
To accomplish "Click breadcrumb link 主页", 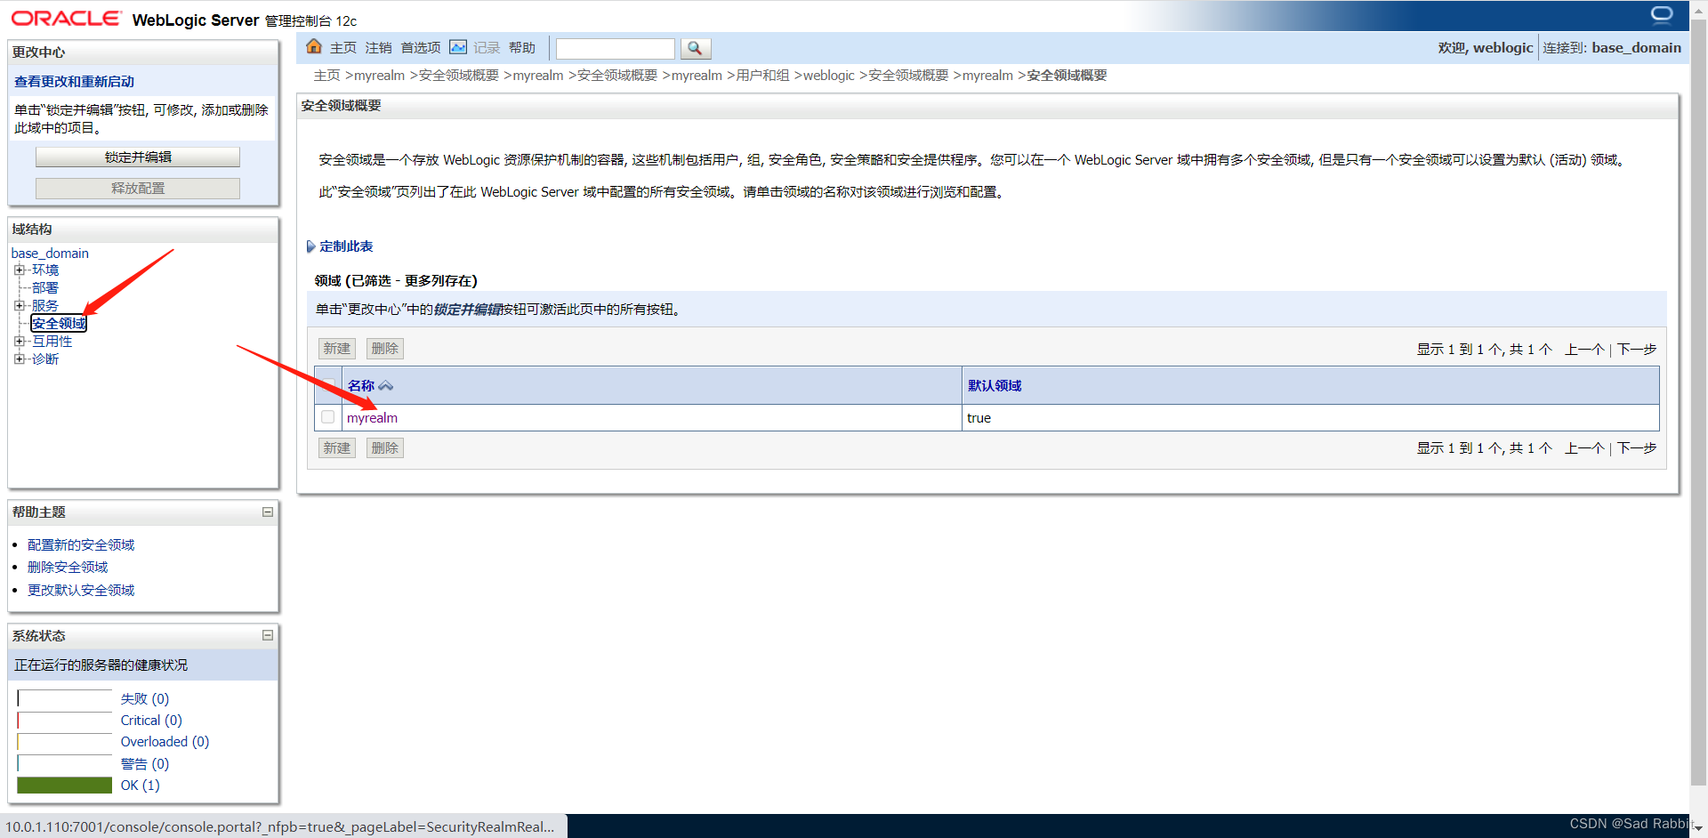I will (x=326, y=76).
